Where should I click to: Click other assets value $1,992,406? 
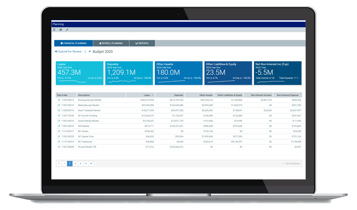[207, 136]
